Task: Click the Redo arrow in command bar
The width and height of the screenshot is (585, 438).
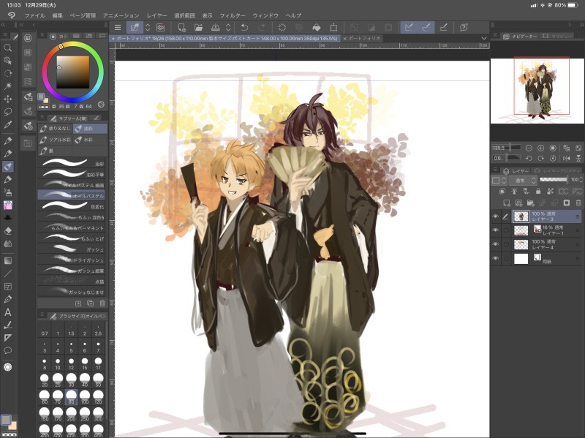Action: click(262, 27)
